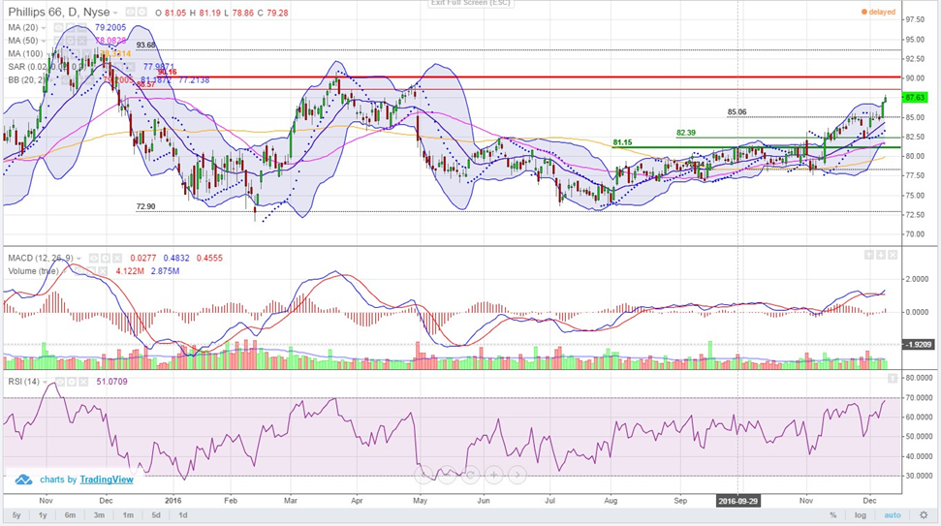Select the 5y time range
The height and width of the screenshot is (526, 941).
(x=16, y=515)
